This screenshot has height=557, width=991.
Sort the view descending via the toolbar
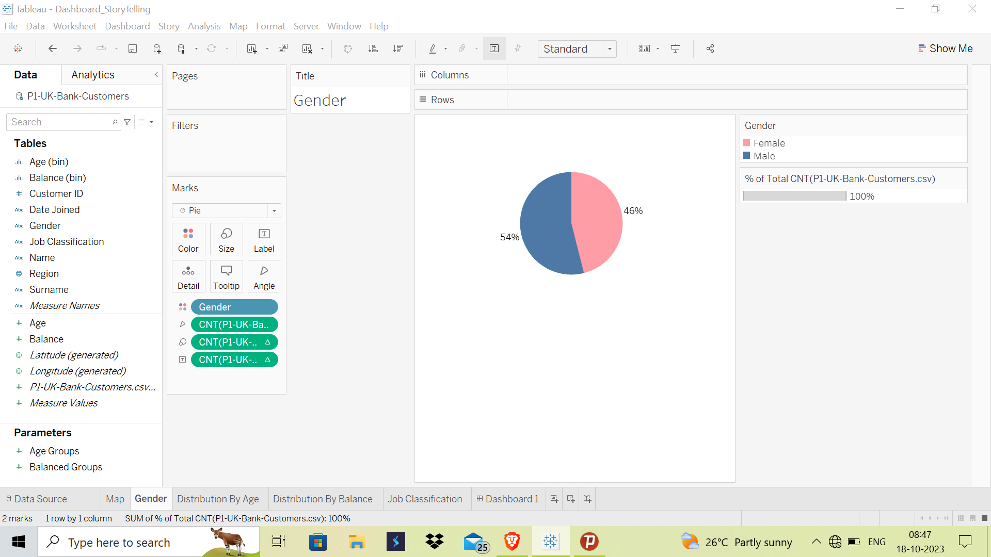[398, 48]
